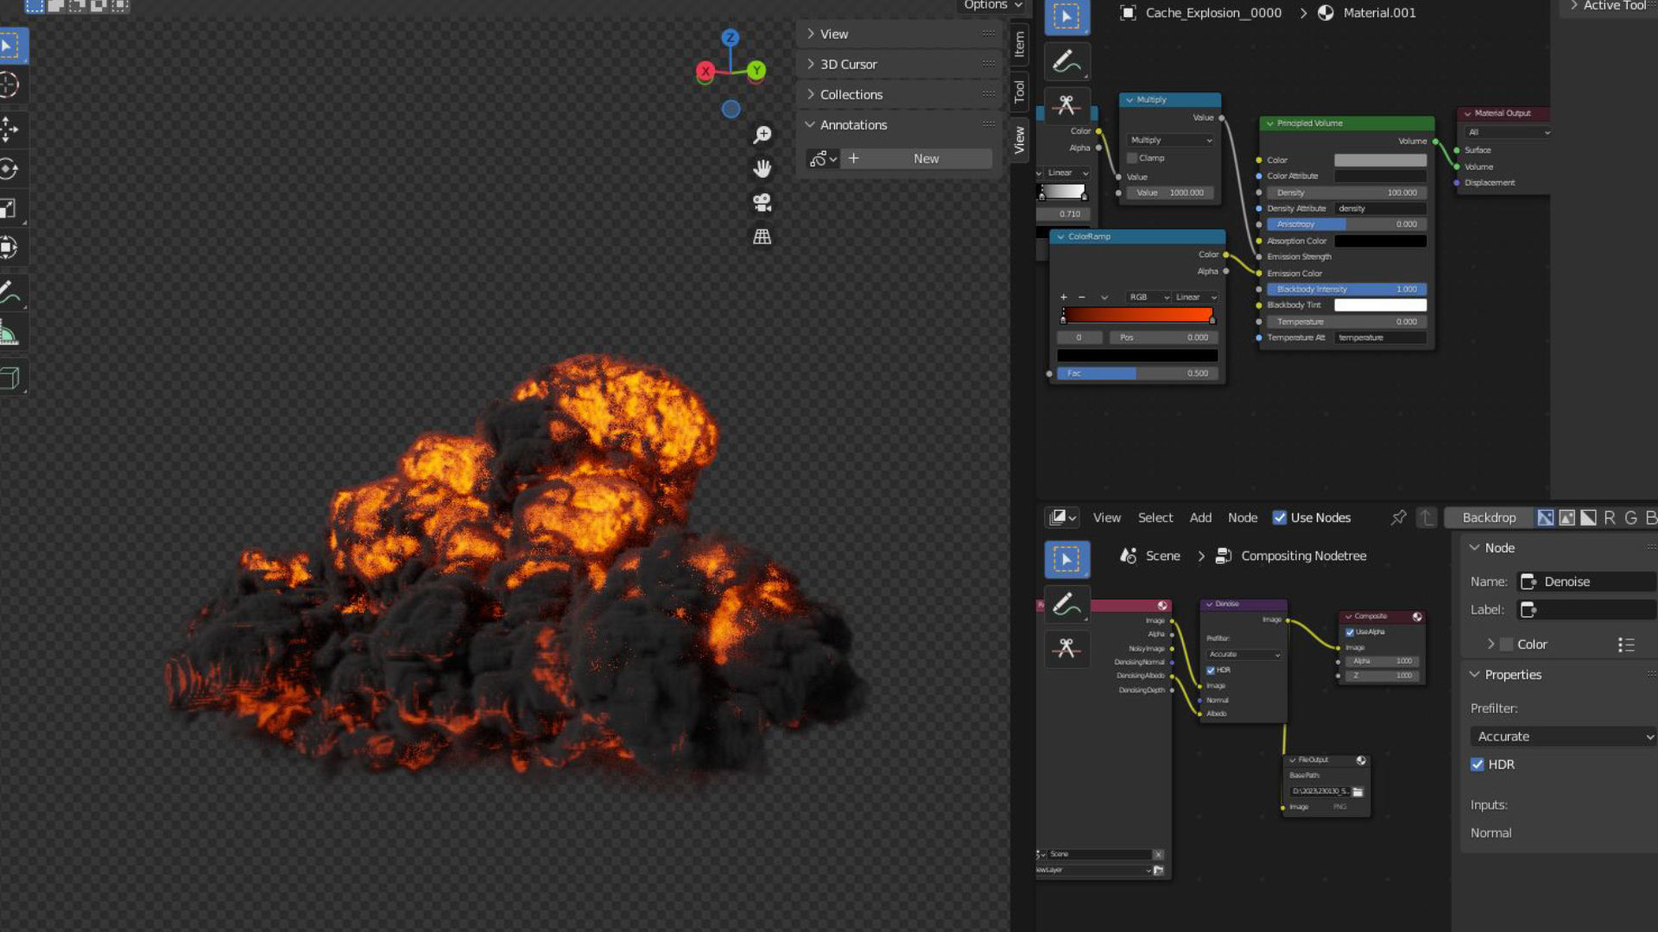Select the Scale tool
Viewport: 1658px width, 932px height.
point(12,208)
